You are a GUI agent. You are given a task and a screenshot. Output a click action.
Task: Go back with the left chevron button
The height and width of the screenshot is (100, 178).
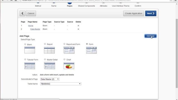pyautogui.click(x=22, y=13)
